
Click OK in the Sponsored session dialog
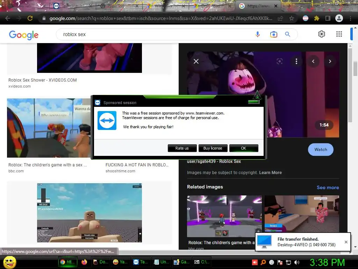[244, 148]
